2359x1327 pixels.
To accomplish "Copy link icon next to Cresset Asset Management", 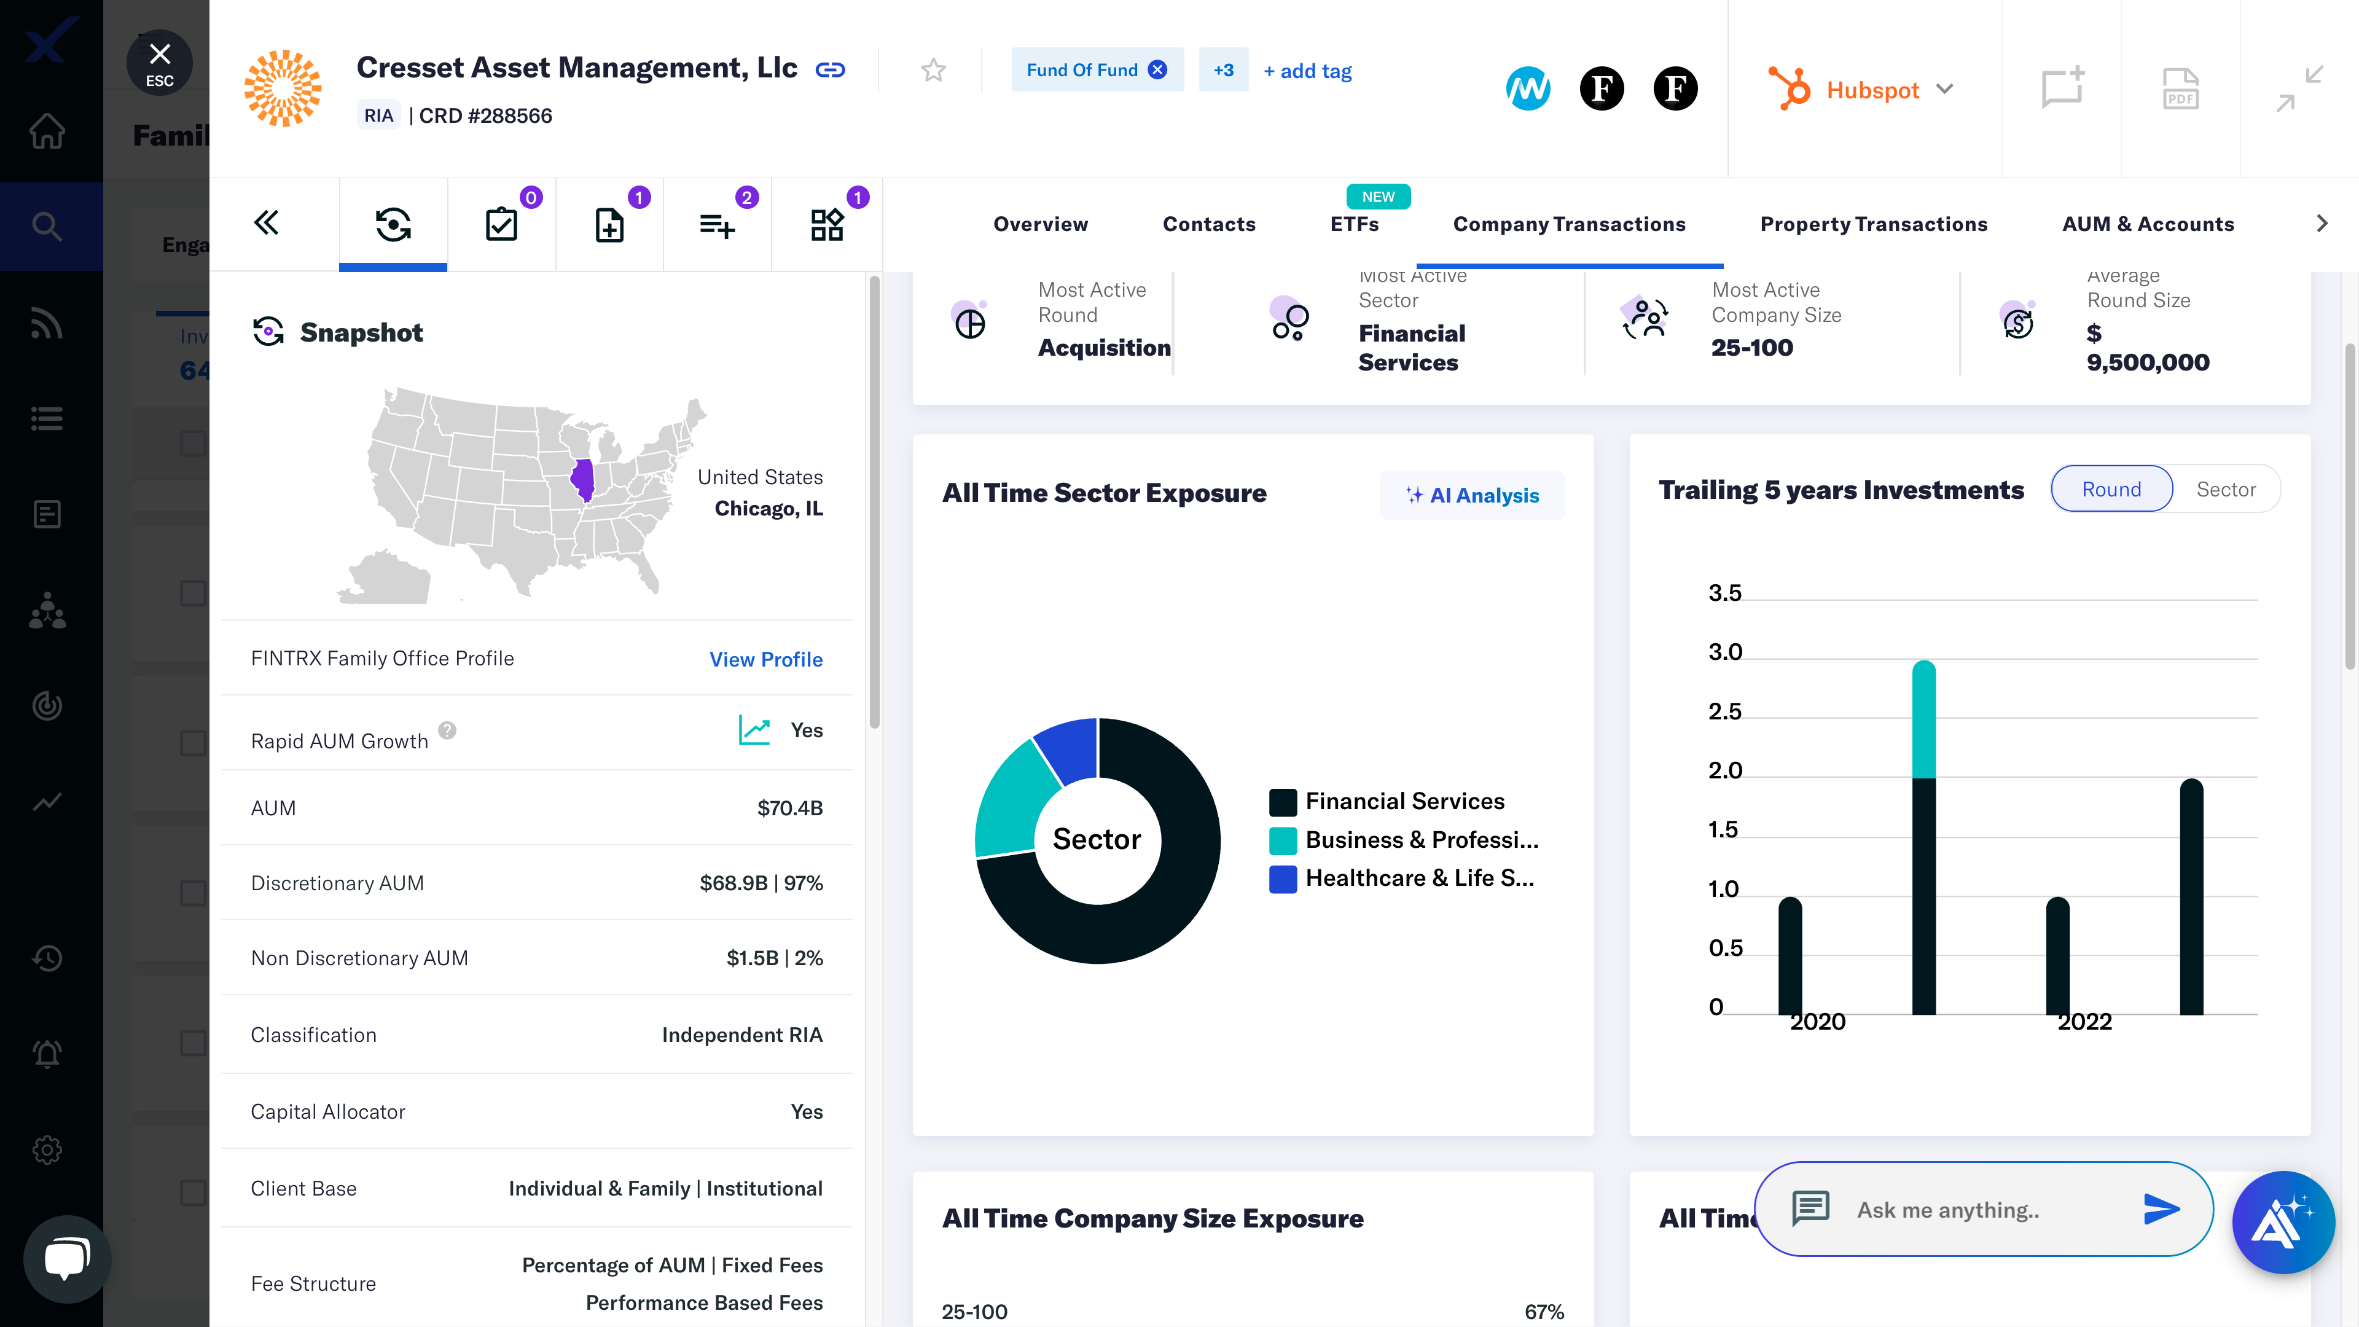I will click(830, 69).
